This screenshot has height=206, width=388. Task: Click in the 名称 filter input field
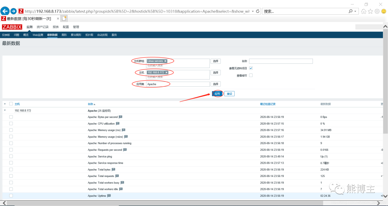[x=281, y=61]
